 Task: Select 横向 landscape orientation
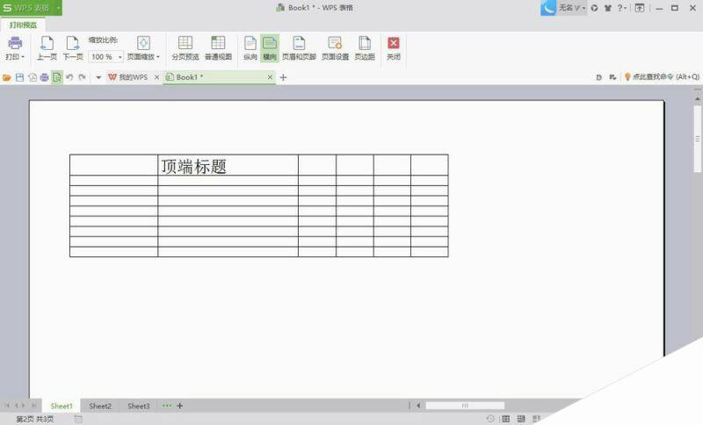pyautogui.click(x=270, y=48)
